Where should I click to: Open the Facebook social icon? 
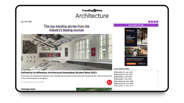click(155, 22)
